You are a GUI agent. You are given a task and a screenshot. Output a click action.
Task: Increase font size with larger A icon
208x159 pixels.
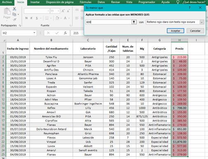[63, 11]
